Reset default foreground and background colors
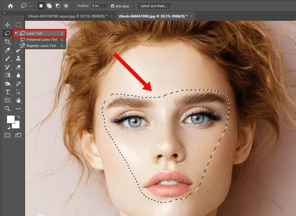The height and width of the screenshot is (216, 296). pyautogui.click(x=8, y=128)
